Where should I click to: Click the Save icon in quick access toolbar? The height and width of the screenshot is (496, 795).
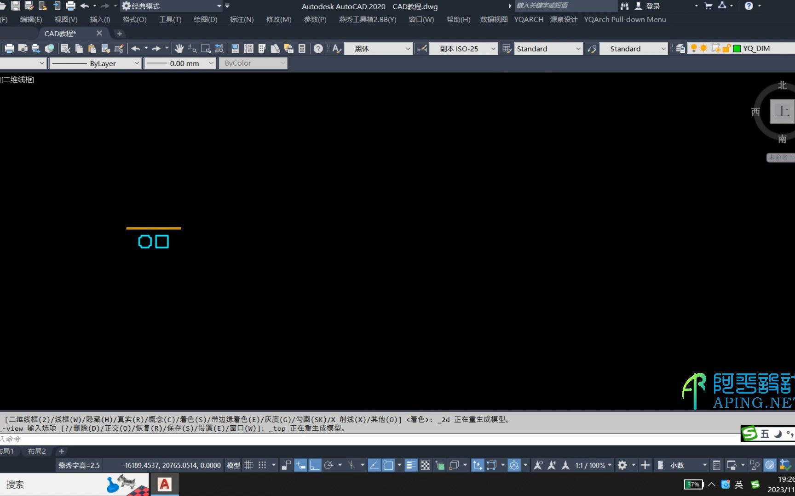[16, 6]
